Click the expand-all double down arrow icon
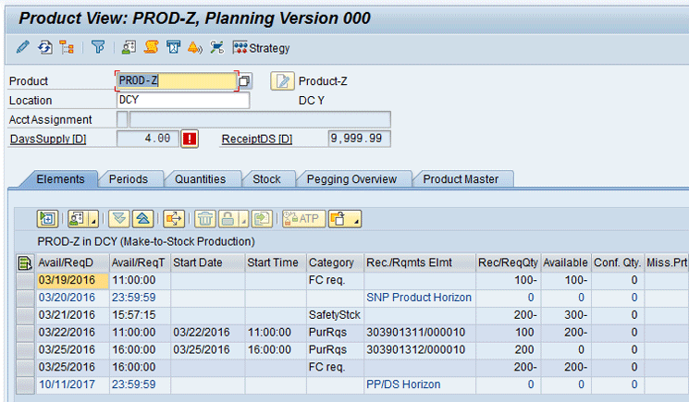Screen dimensions: 689x402 coord(118,219)
